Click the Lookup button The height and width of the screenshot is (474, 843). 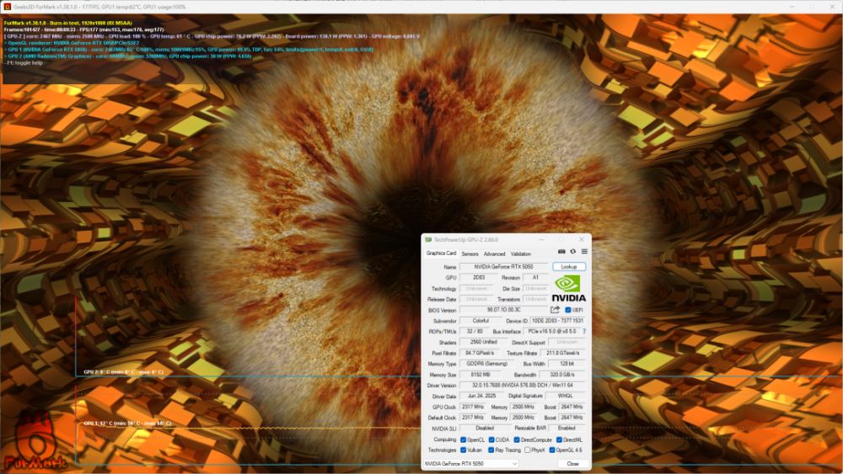569,267
